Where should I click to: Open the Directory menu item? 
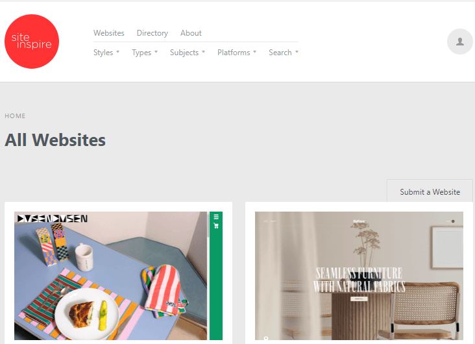[x=152, y=33]
